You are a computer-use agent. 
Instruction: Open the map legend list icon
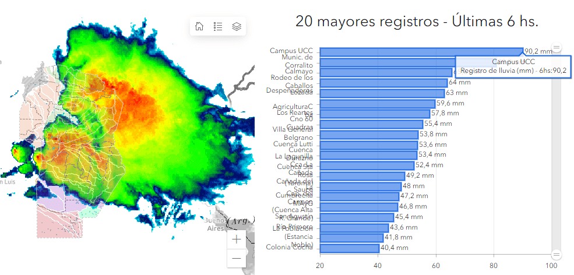pyautogui.click(x=218, y=26)
